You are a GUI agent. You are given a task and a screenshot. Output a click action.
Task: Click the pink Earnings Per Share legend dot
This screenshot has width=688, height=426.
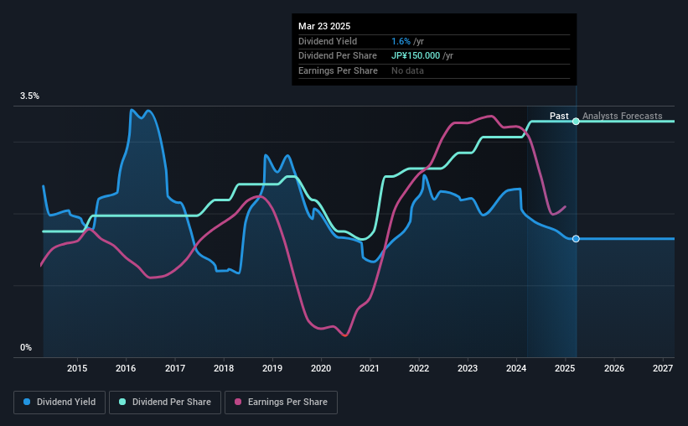pyautogui.click(x=238, y=402)
